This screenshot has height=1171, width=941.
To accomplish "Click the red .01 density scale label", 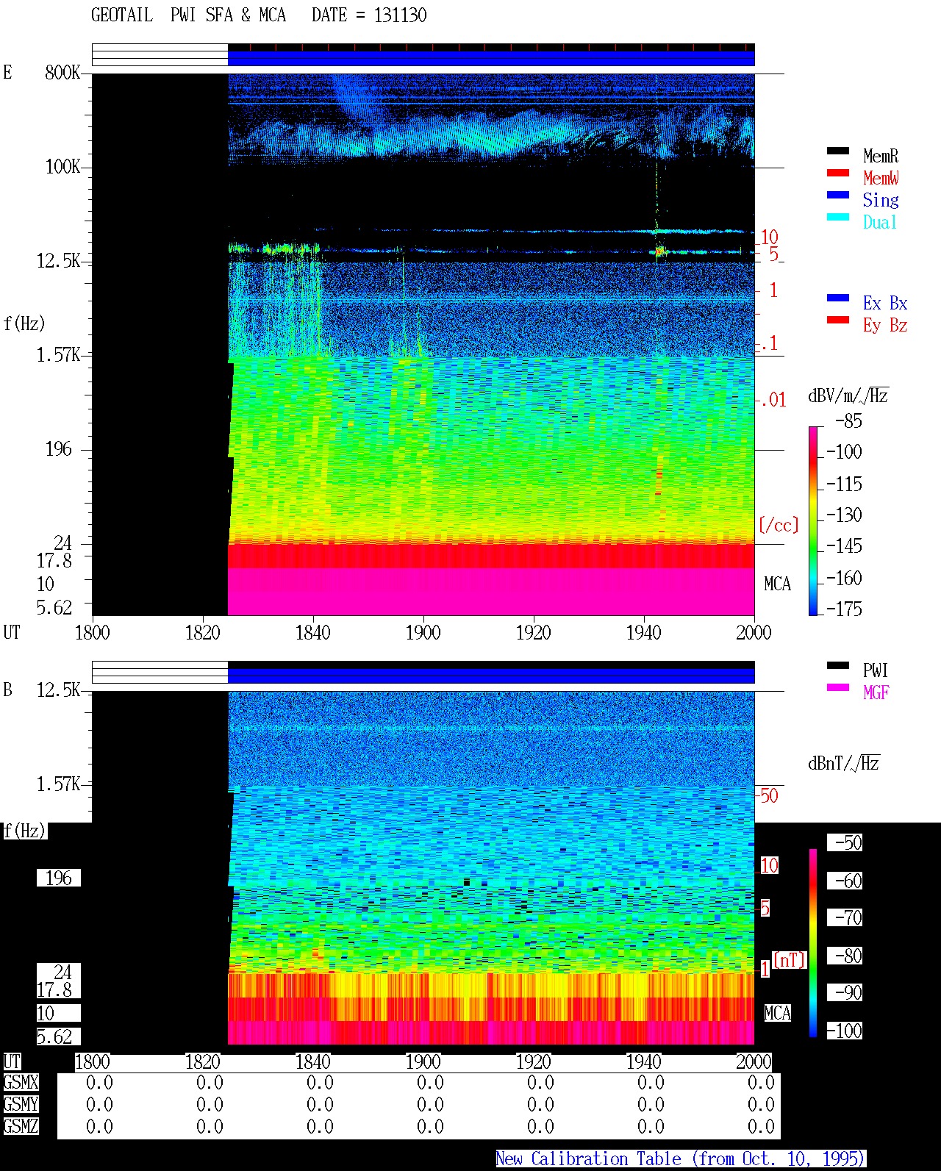I will (x=773, y=401).
